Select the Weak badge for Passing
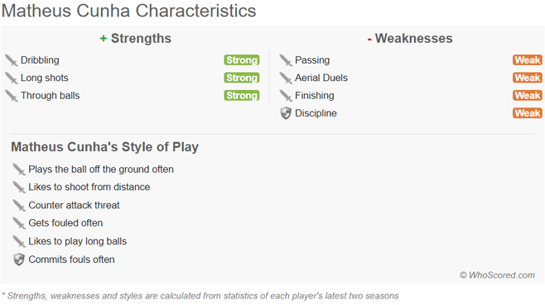Screen dimensions: 545x305 (528, 60)
